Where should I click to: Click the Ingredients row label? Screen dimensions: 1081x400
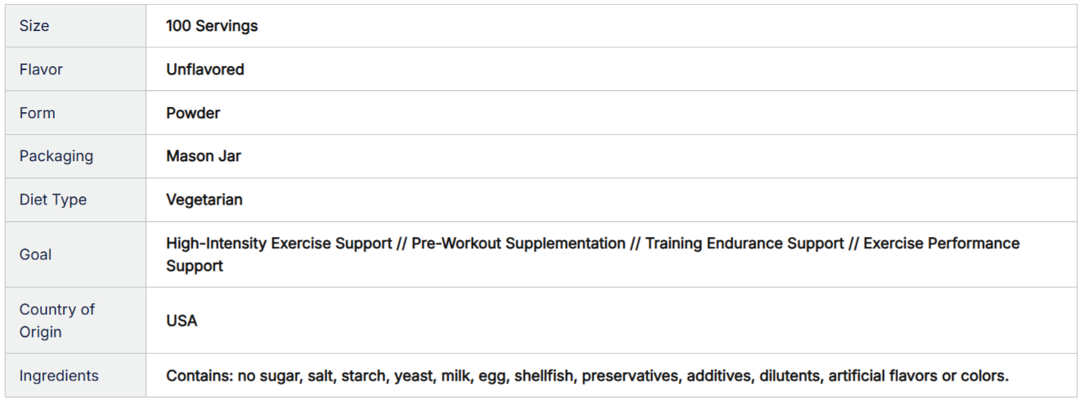pos(59,375)
